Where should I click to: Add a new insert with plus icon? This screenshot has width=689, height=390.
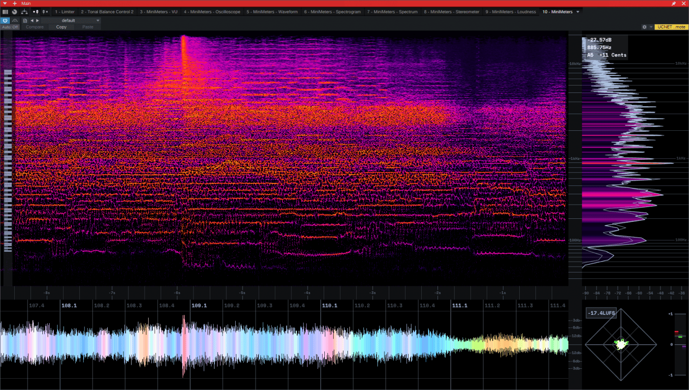tap(15, 3)
